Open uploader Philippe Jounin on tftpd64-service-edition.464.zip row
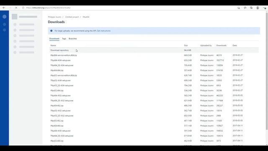 click(x=207, y=55)
